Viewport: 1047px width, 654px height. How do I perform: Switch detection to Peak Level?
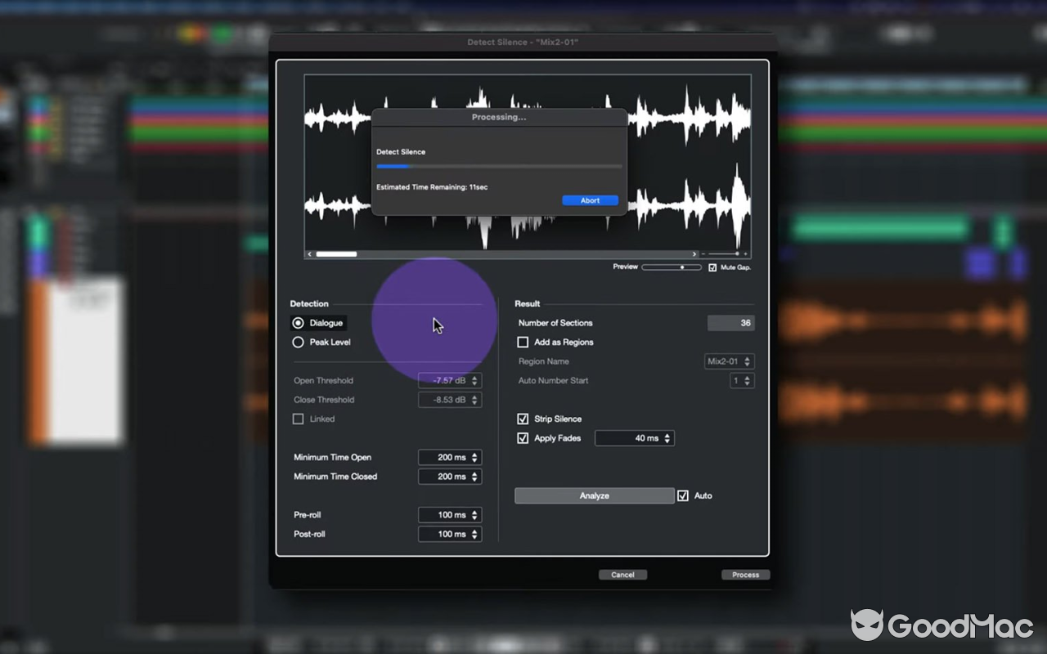pos(298,342)
